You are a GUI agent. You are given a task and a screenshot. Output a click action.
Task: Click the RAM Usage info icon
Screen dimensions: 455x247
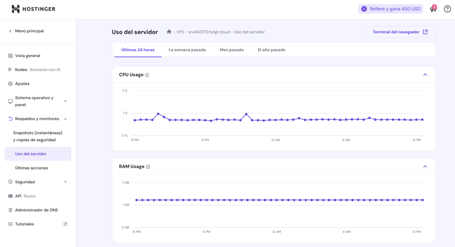(x=148, y=167)
